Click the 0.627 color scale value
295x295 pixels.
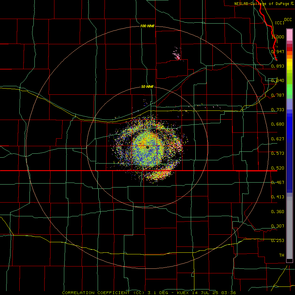click(x=278, y=139)
